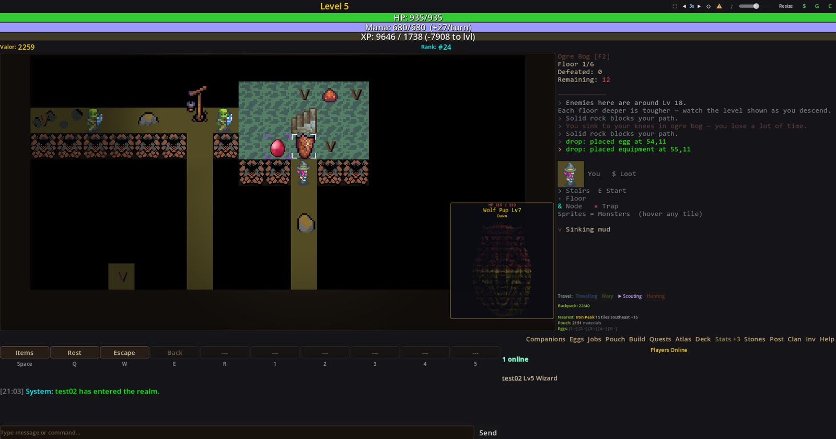Click the hanging lantern post sprite

click(198, 103)
